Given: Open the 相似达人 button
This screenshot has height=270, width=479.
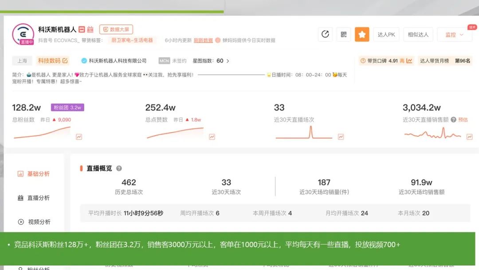Looking at the screenshot, I should pyautogui.click(x=418, y=35).
